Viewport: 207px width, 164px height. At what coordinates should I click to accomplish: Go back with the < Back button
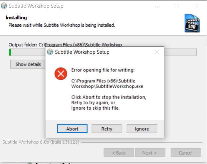point(119,153)
